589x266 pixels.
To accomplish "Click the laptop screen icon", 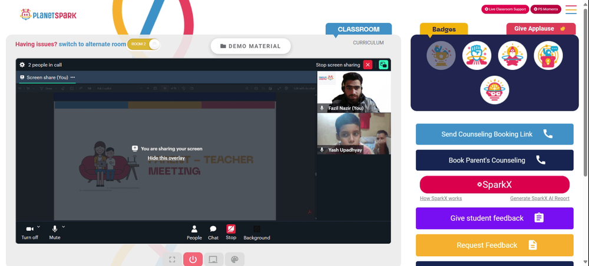I will (x=213, y=260).
